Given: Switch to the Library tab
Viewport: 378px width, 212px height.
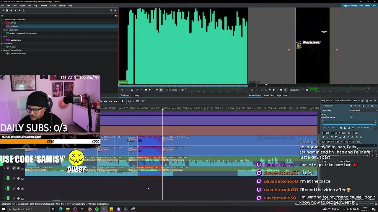Looking at the screenshot, I should point(136,95).
